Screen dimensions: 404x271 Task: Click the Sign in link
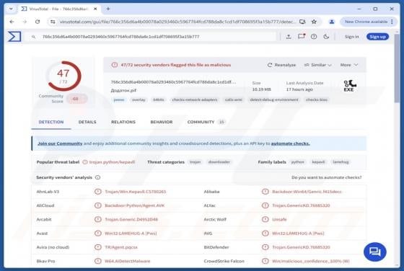[x=351, y=37]
